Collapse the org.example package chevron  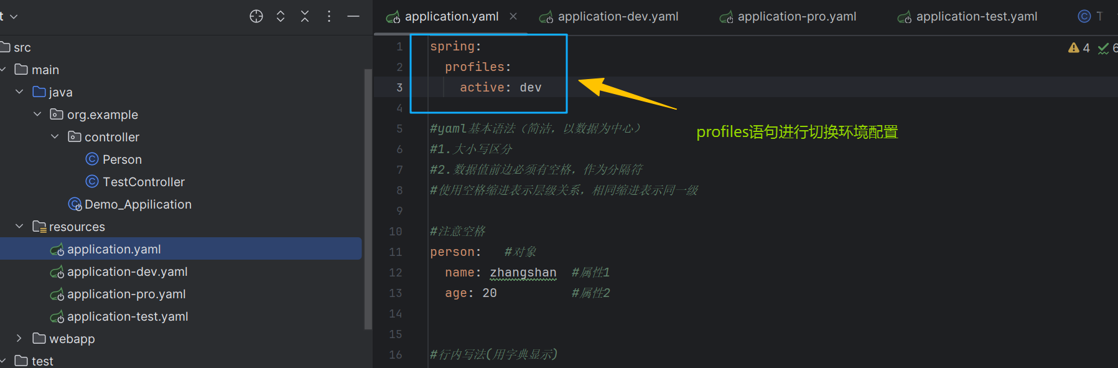tap(37, 115)
